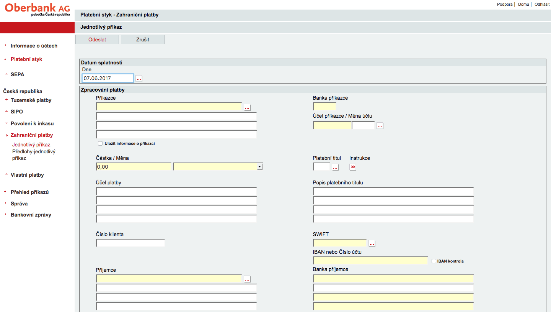Open the Příkazce lookup ellipsis button
This screenshot has width=551, height=312.
(x=247, y=107)
